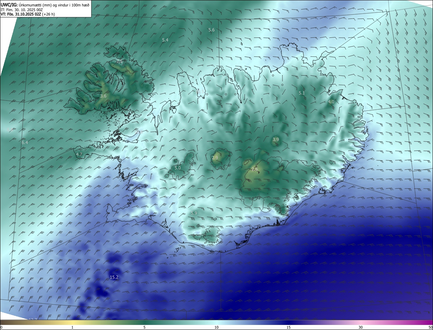Click the map value label '5.6'
Viewport: 433px width, 330px height.
pyautogui.click(x=211, y=30)
